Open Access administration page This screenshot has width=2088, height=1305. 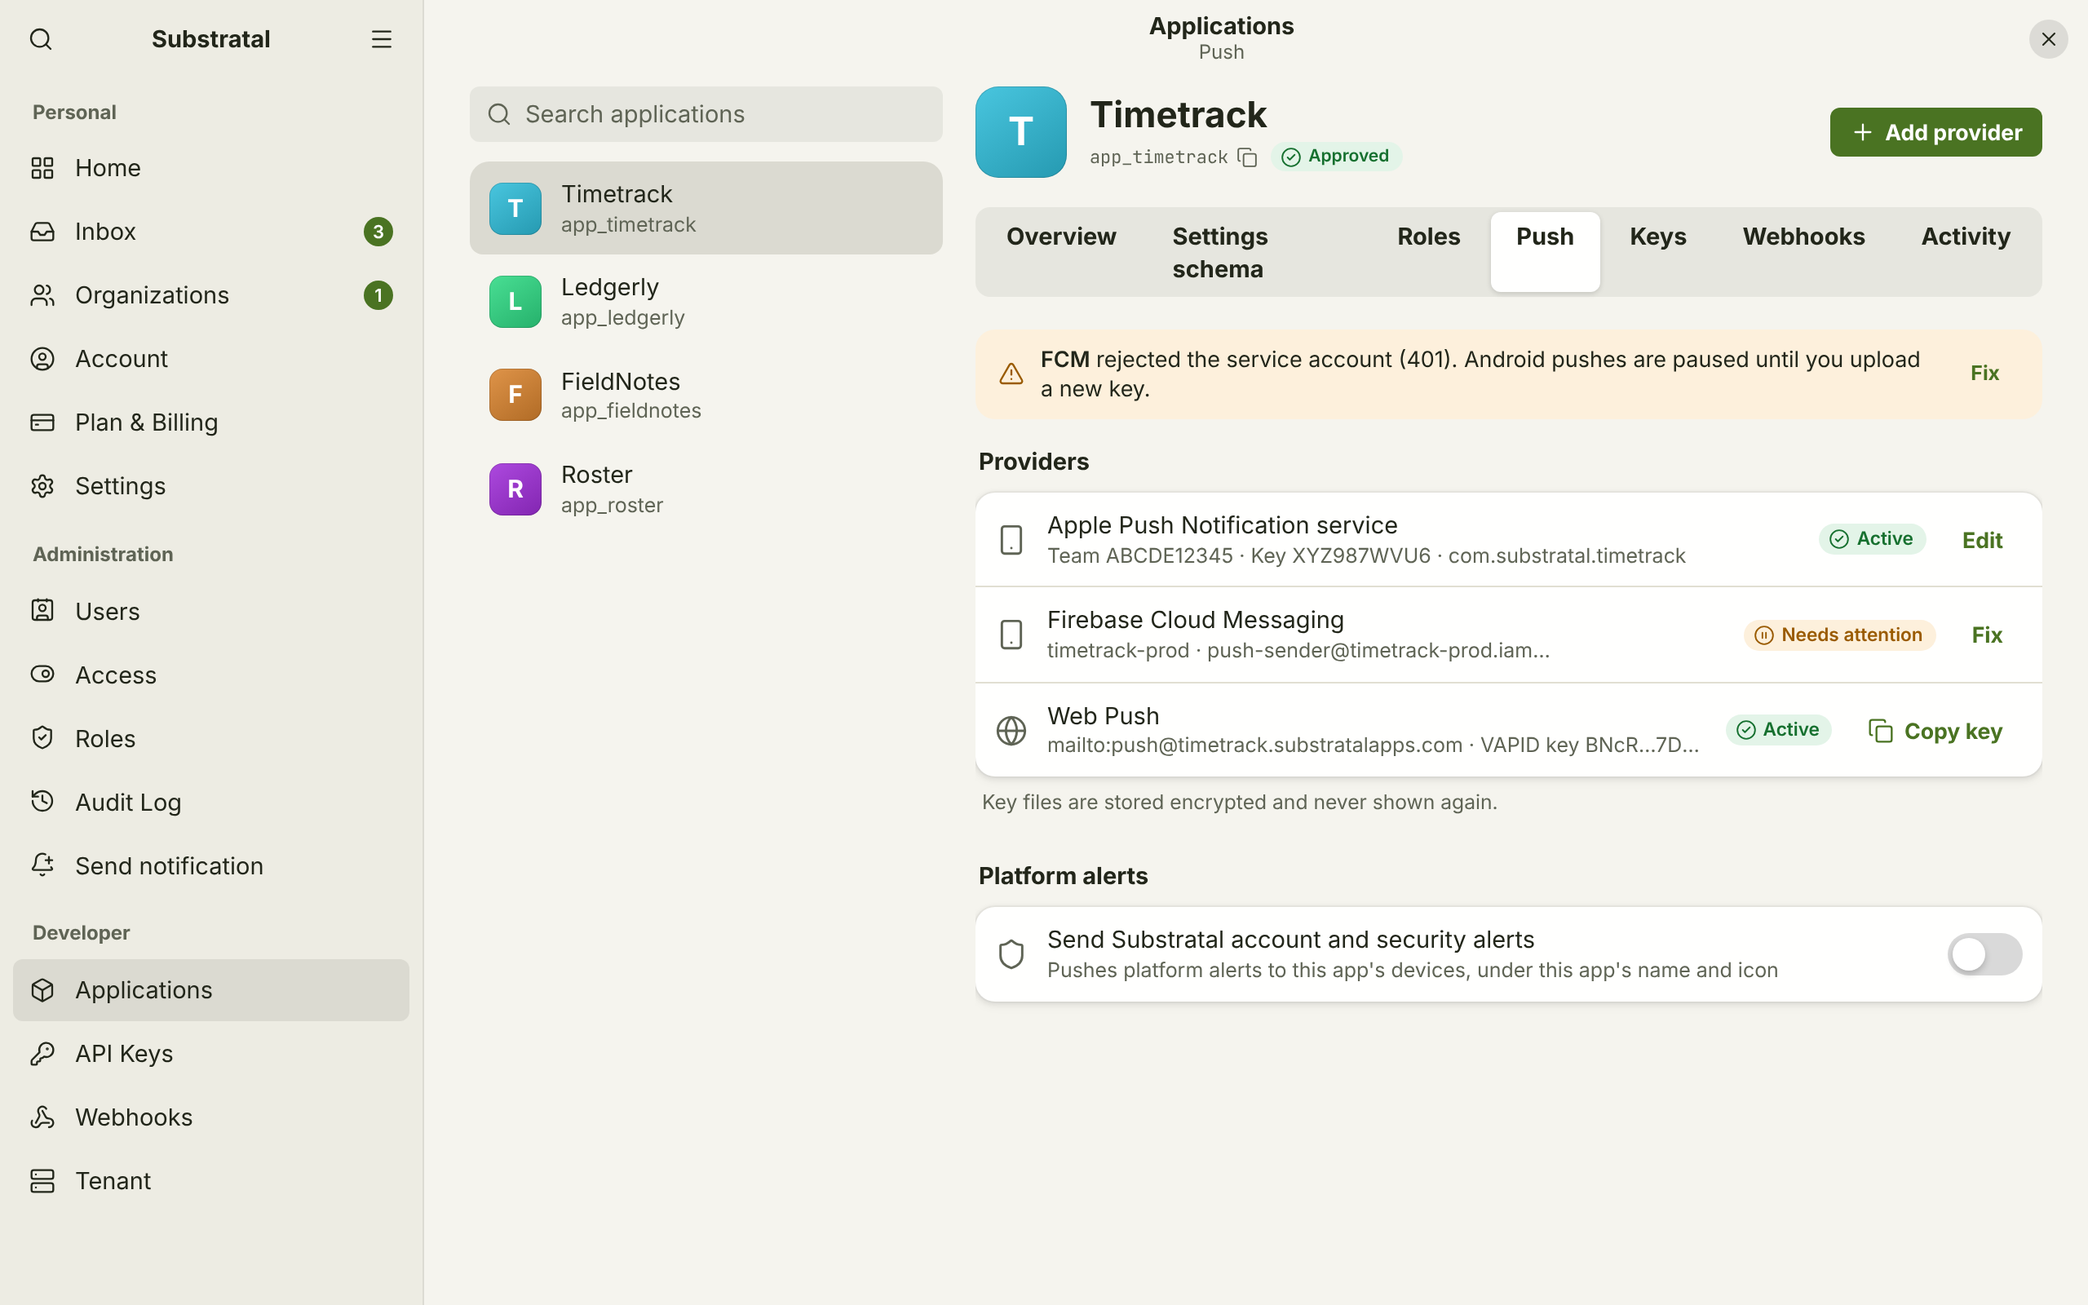point(211,675)
